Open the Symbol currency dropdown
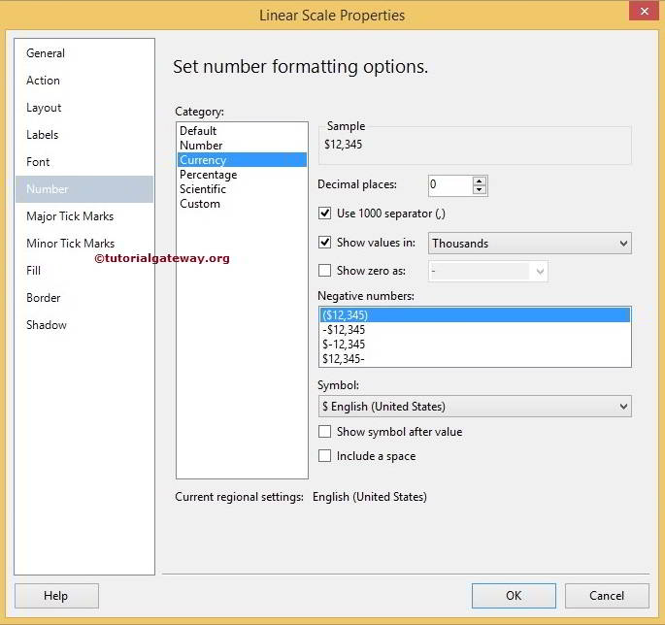The image size is (665, 625). click(475, 407)
